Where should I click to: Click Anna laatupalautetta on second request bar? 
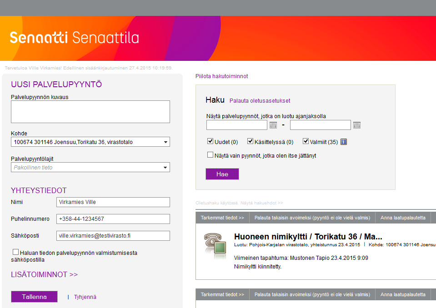403,294
